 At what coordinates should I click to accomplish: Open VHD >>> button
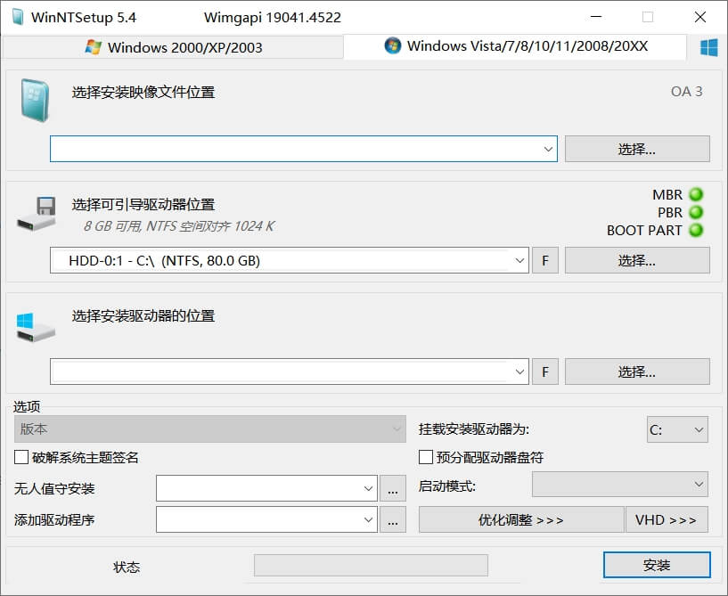coord(667,519)
